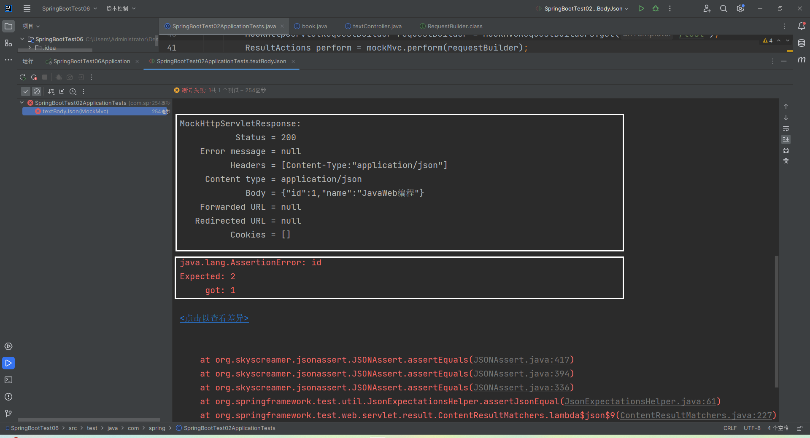Image resolution: width=810 pixels, height=438 pixels.
Task: Expand the .idea folder node
Action: pos(30,48)
